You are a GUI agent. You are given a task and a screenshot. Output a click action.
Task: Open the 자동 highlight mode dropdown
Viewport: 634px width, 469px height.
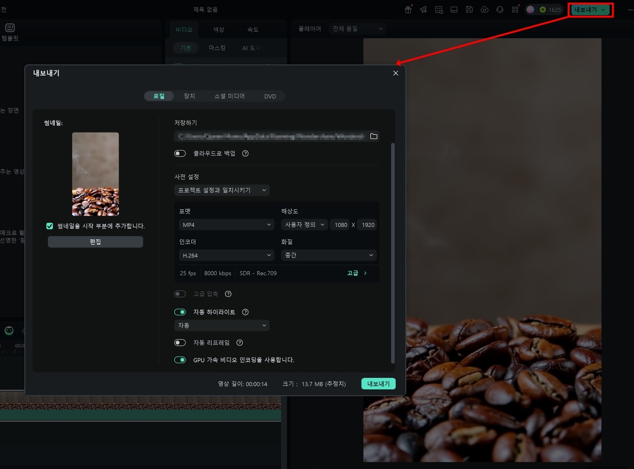(x=222, y=325)
